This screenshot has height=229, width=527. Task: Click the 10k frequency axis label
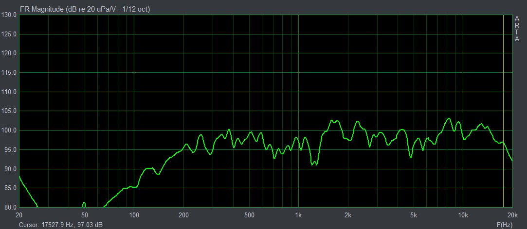pos(463,215)
